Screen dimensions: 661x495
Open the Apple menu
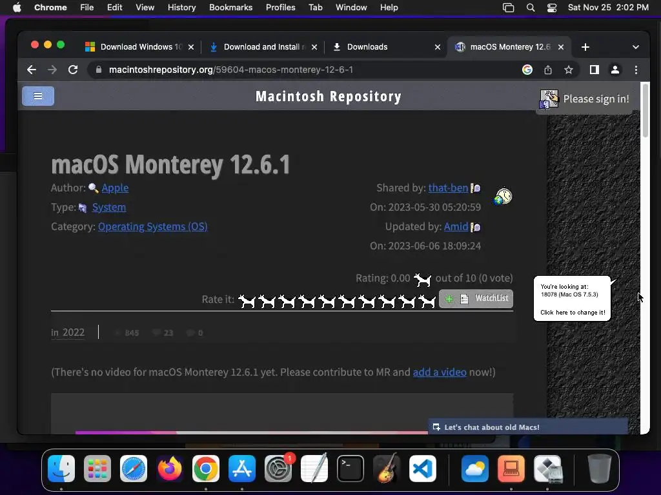tap(17, 8)
